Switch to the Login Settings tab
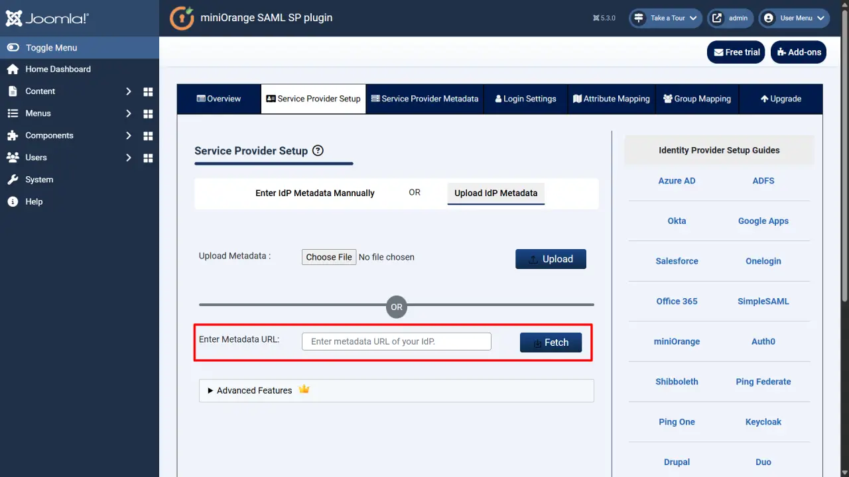The width and height of the screenshot is (849, 477). coord(525,99)
